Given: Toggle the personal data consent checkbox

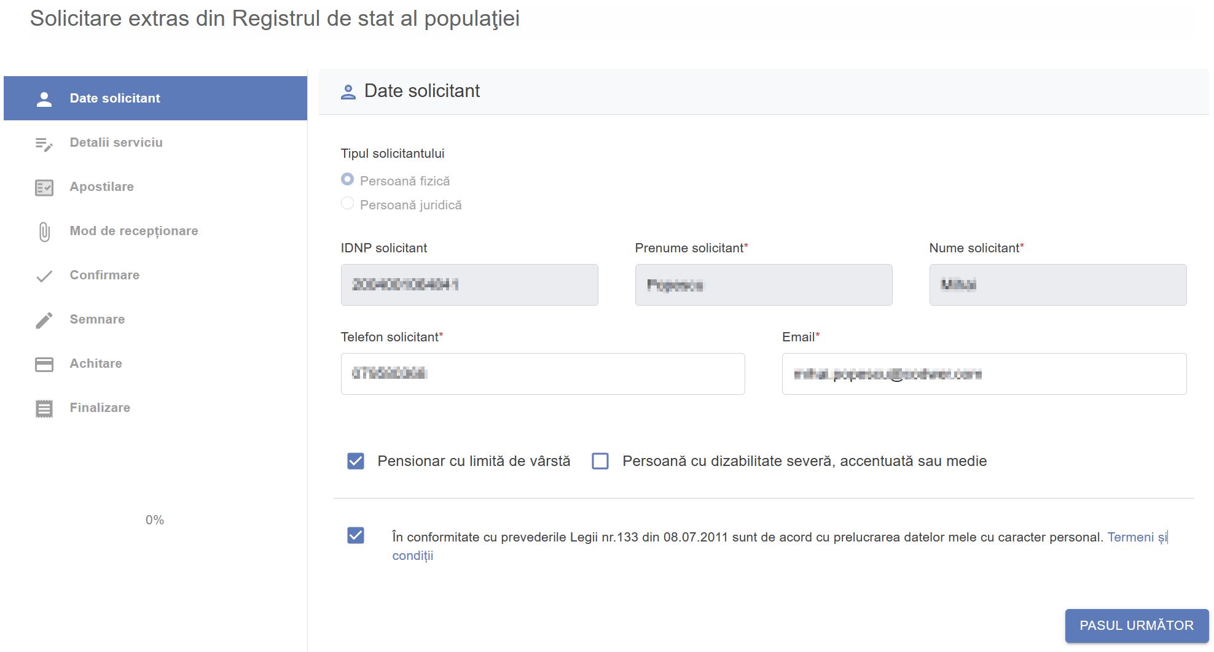Looking at the screenshot, I should coord(356,535).
